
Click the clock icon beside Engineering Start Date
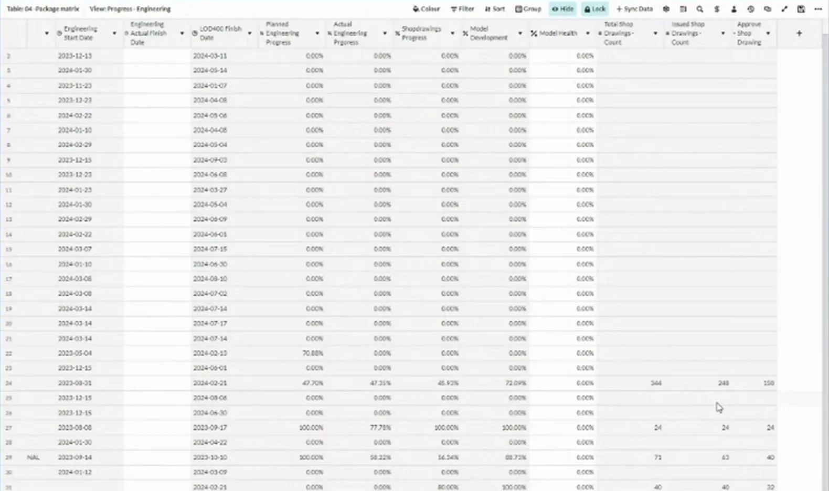[x=60, y=33]
